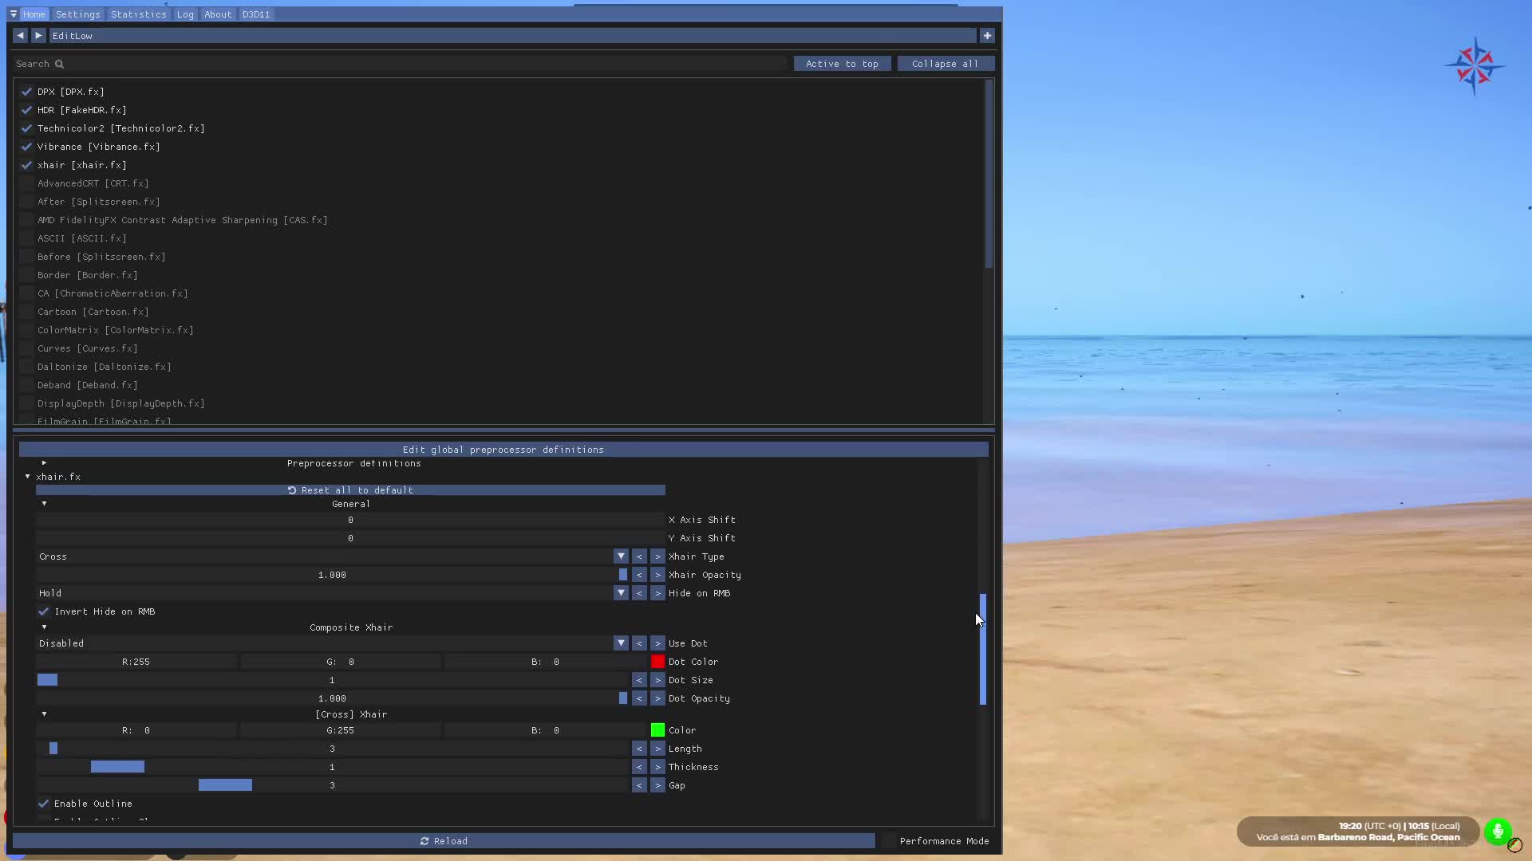Click the circular arrow on Reset all to default
Screen dimensions: 1532x861
click(292, 489)
